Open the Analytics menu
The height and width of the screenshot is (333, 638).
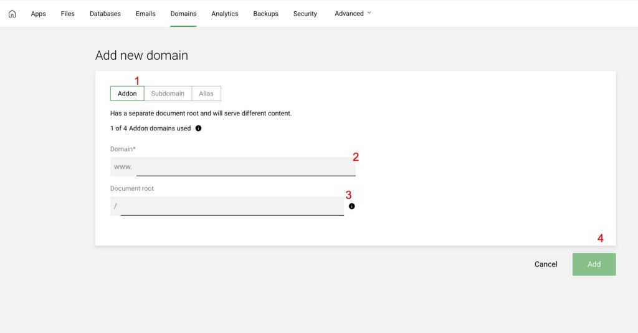click(x=224, y=14)
